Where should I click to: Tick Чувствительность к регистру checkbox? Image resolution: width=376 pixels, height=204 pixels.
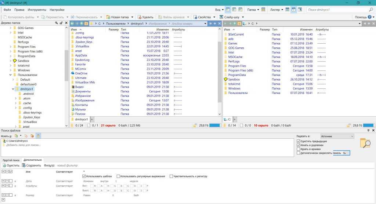(x=171, y=176)
